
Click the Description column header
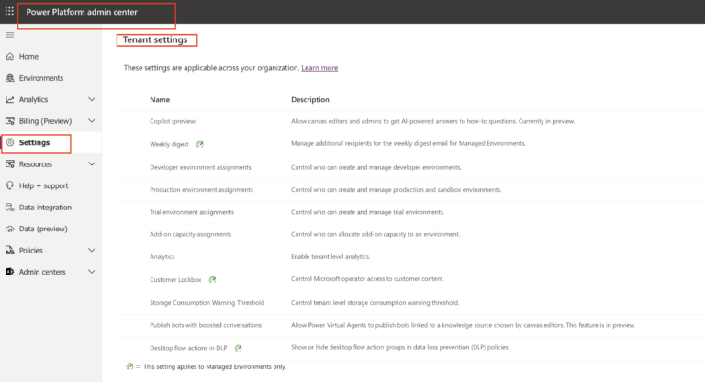(x=310, y=99)
